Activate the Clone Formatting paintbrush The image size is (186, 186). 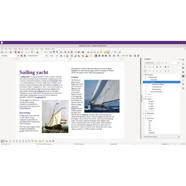click(x=37, y=52)
